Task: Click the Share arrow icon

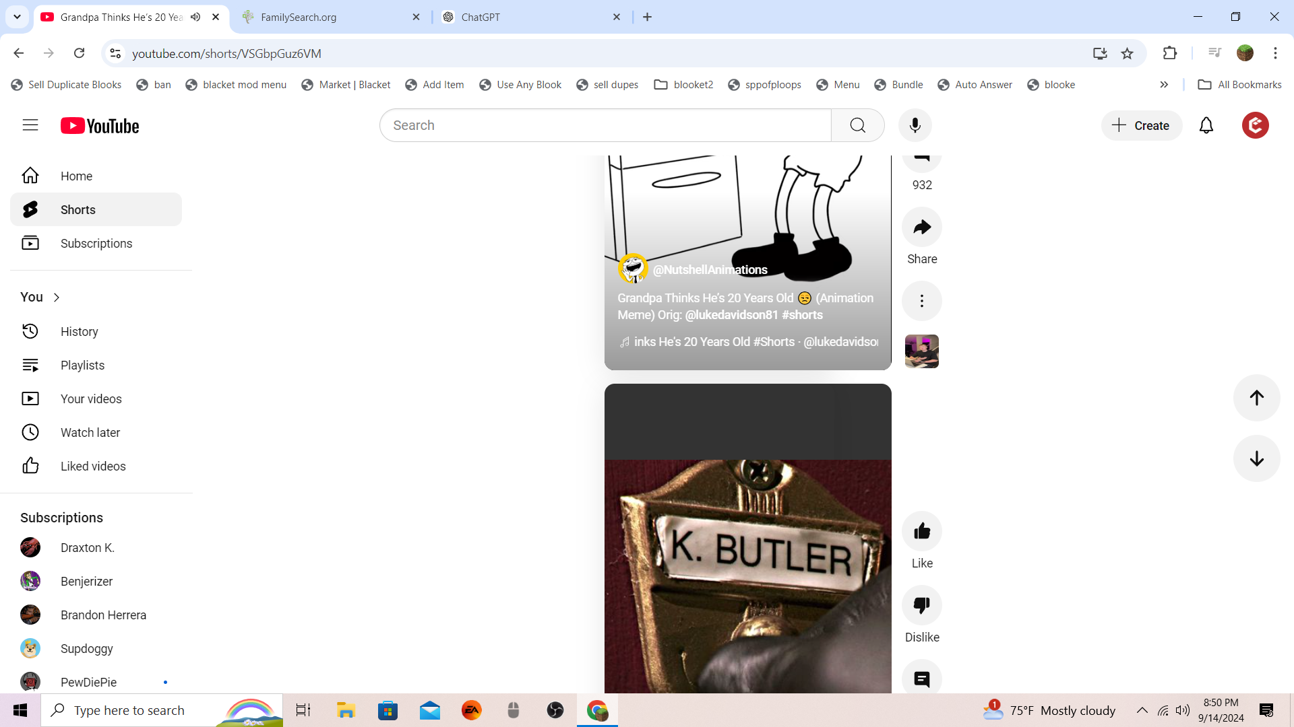Action: click(x=921, y=228)
